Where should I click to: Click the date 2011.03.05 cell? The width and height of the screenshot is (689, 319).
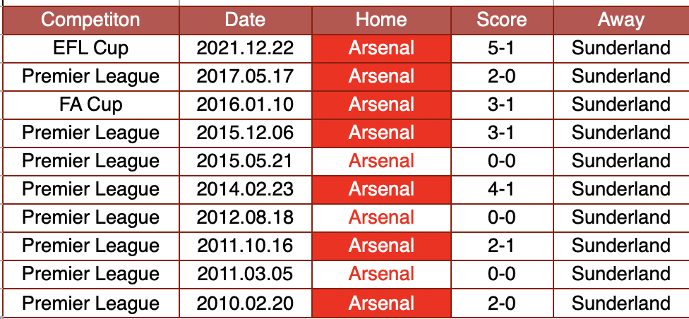[x=245, y=274]
